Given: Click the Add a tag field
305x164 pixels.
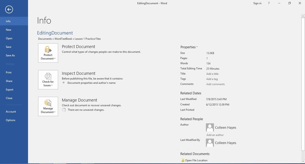Looking at the screenshot, I should coord(212,79).
